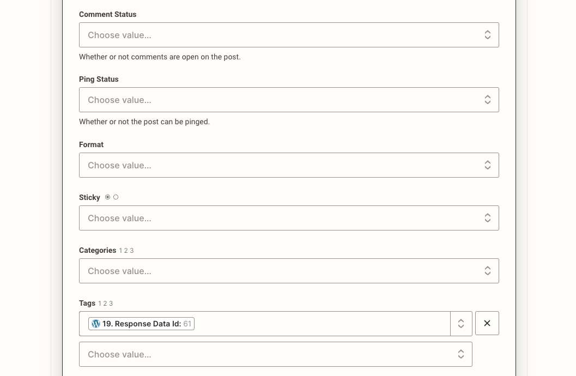Click the empty second Tags value field
Image resolution: width=576 pixels, height=376 pixels.
tap(276, 354)
